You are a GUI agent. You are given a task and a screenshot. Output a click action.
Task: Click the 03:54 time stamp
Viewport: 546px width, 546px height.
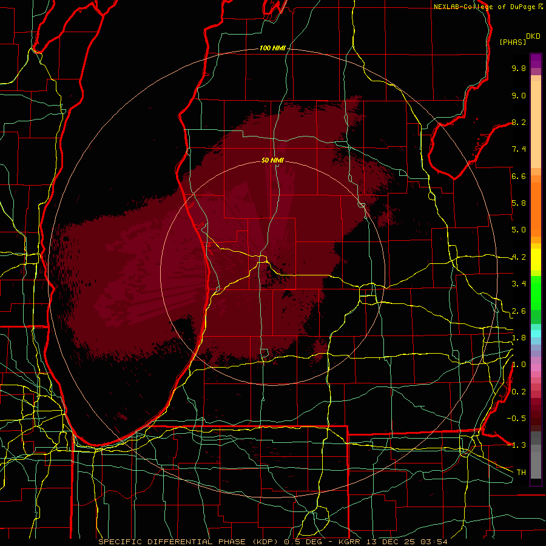434,542
